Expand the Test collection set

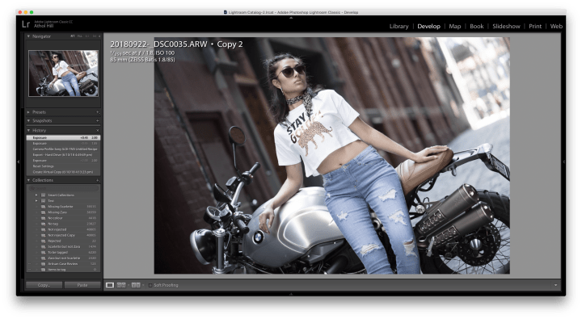[36, 200]
